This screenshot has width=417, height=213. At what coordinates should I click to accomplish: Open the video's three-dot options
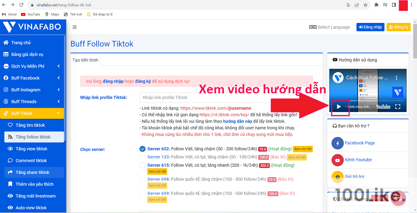pos(396,78)
